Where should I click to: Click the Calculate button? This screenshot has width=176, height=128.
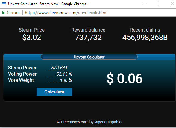point(54,92)
